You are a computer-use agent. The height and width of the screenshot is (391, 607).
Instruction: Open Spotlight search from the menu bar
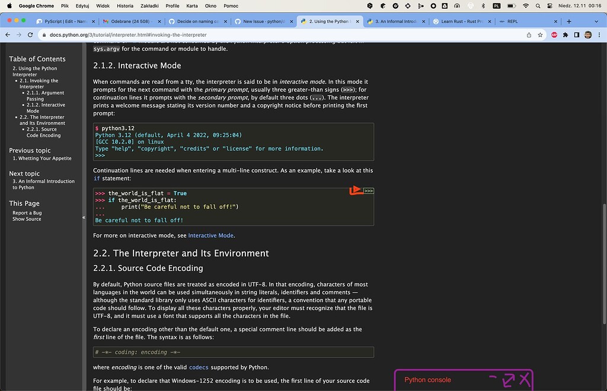(x=539, y=5)
